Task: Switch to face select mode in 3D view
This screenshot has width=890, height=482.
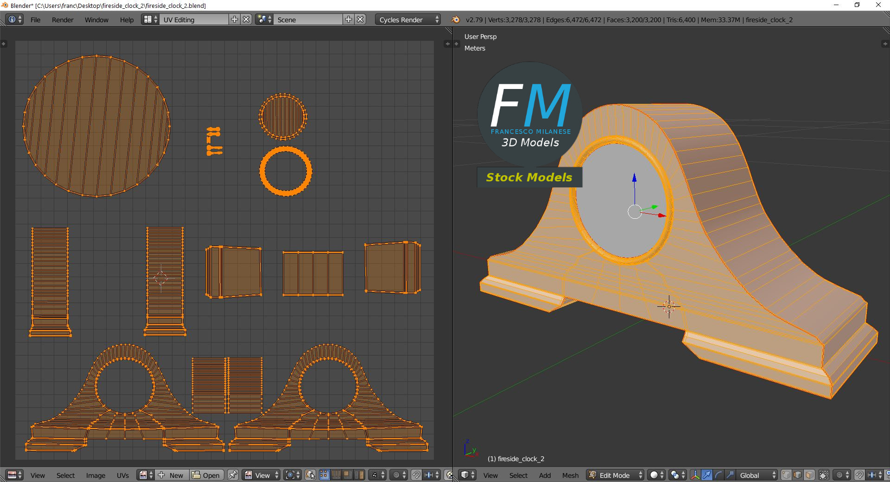Action: [x=809, y=475]
